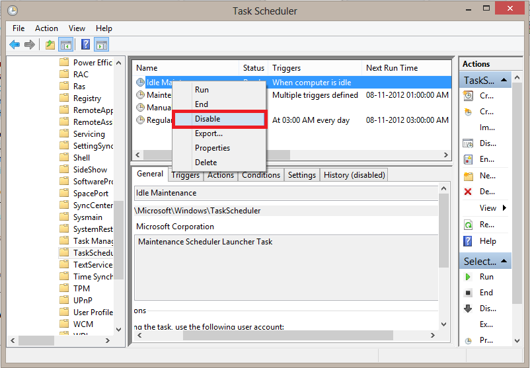Click the TaskScheduler folder icon in tree
Image resolution: width=530 pixels, height=368 pixels.
[x=63, y=253]
